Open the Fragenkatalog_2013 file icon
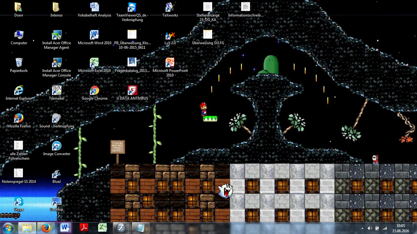 pyautogui.click(x=132, y=63)
